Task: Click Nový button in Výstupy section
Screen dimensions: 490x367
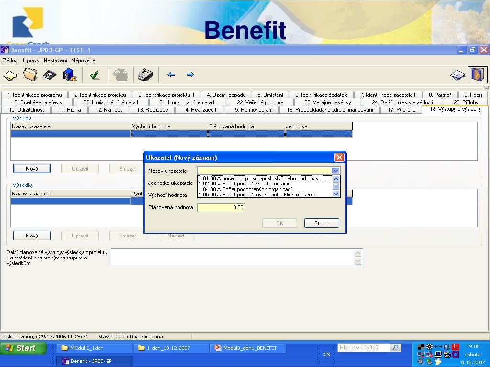Action: tap(32, 169)
